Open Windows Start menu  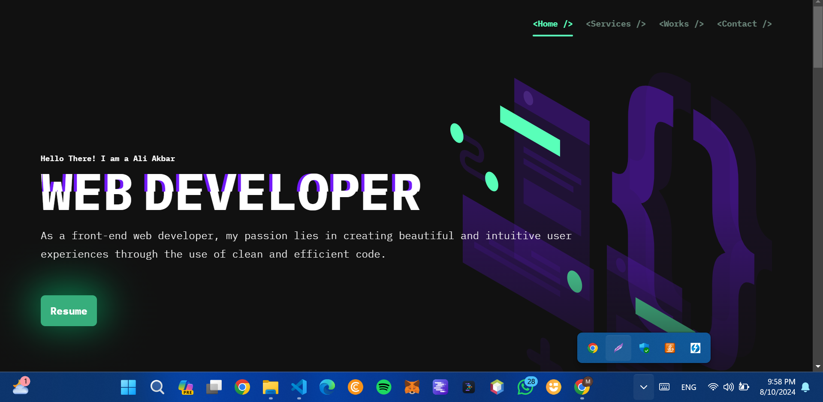pyautogui.click(x=128, y=387)
